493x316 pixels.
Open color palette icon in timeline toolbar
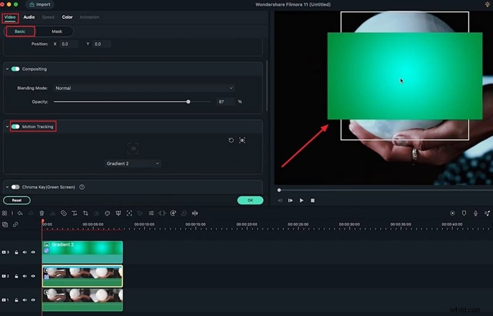[107, 213]
